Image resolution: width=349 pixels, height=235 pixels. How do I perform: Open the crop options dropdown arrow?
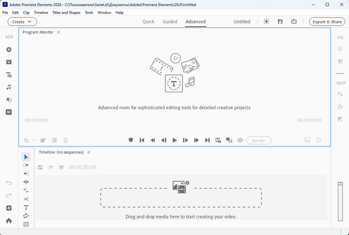coord(33,141)
